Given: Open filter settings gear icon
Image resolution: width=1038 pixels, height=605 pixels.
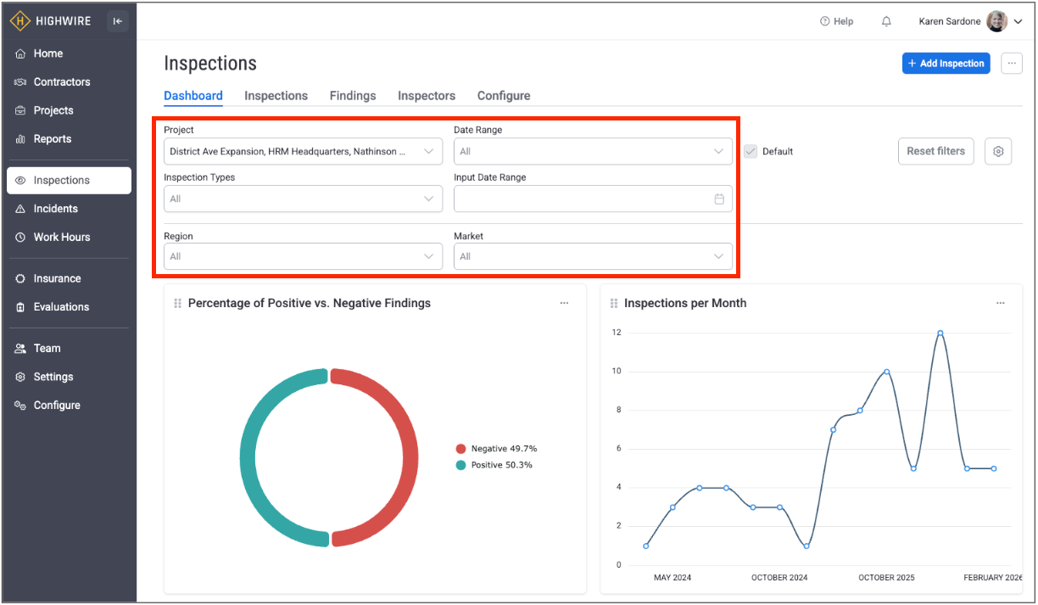Looking at the screenshot, I should pyautogui.click(x=998, y=151).
